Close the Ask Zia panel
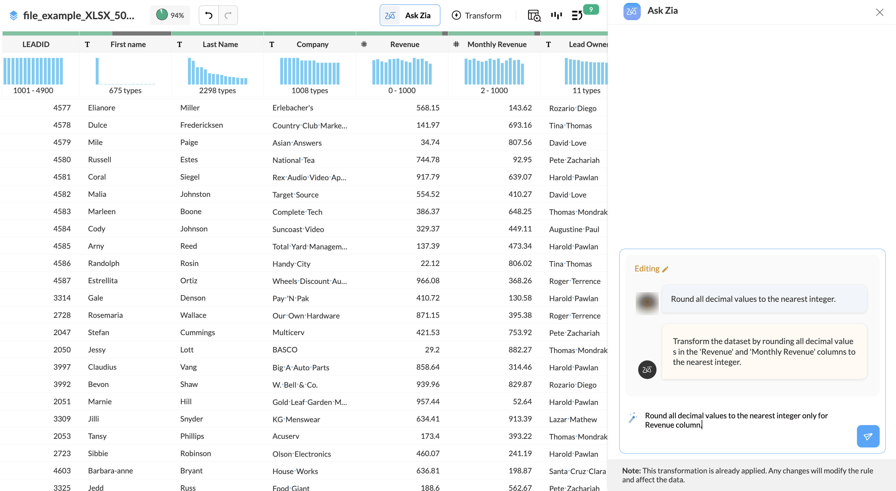The image size is (896, 491). 879,12
